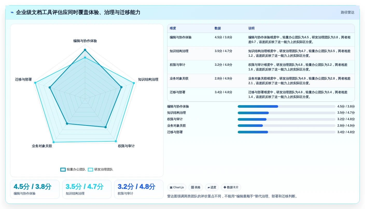
Task: Click radar axis label 权限与审计
Action: [126, 146]
